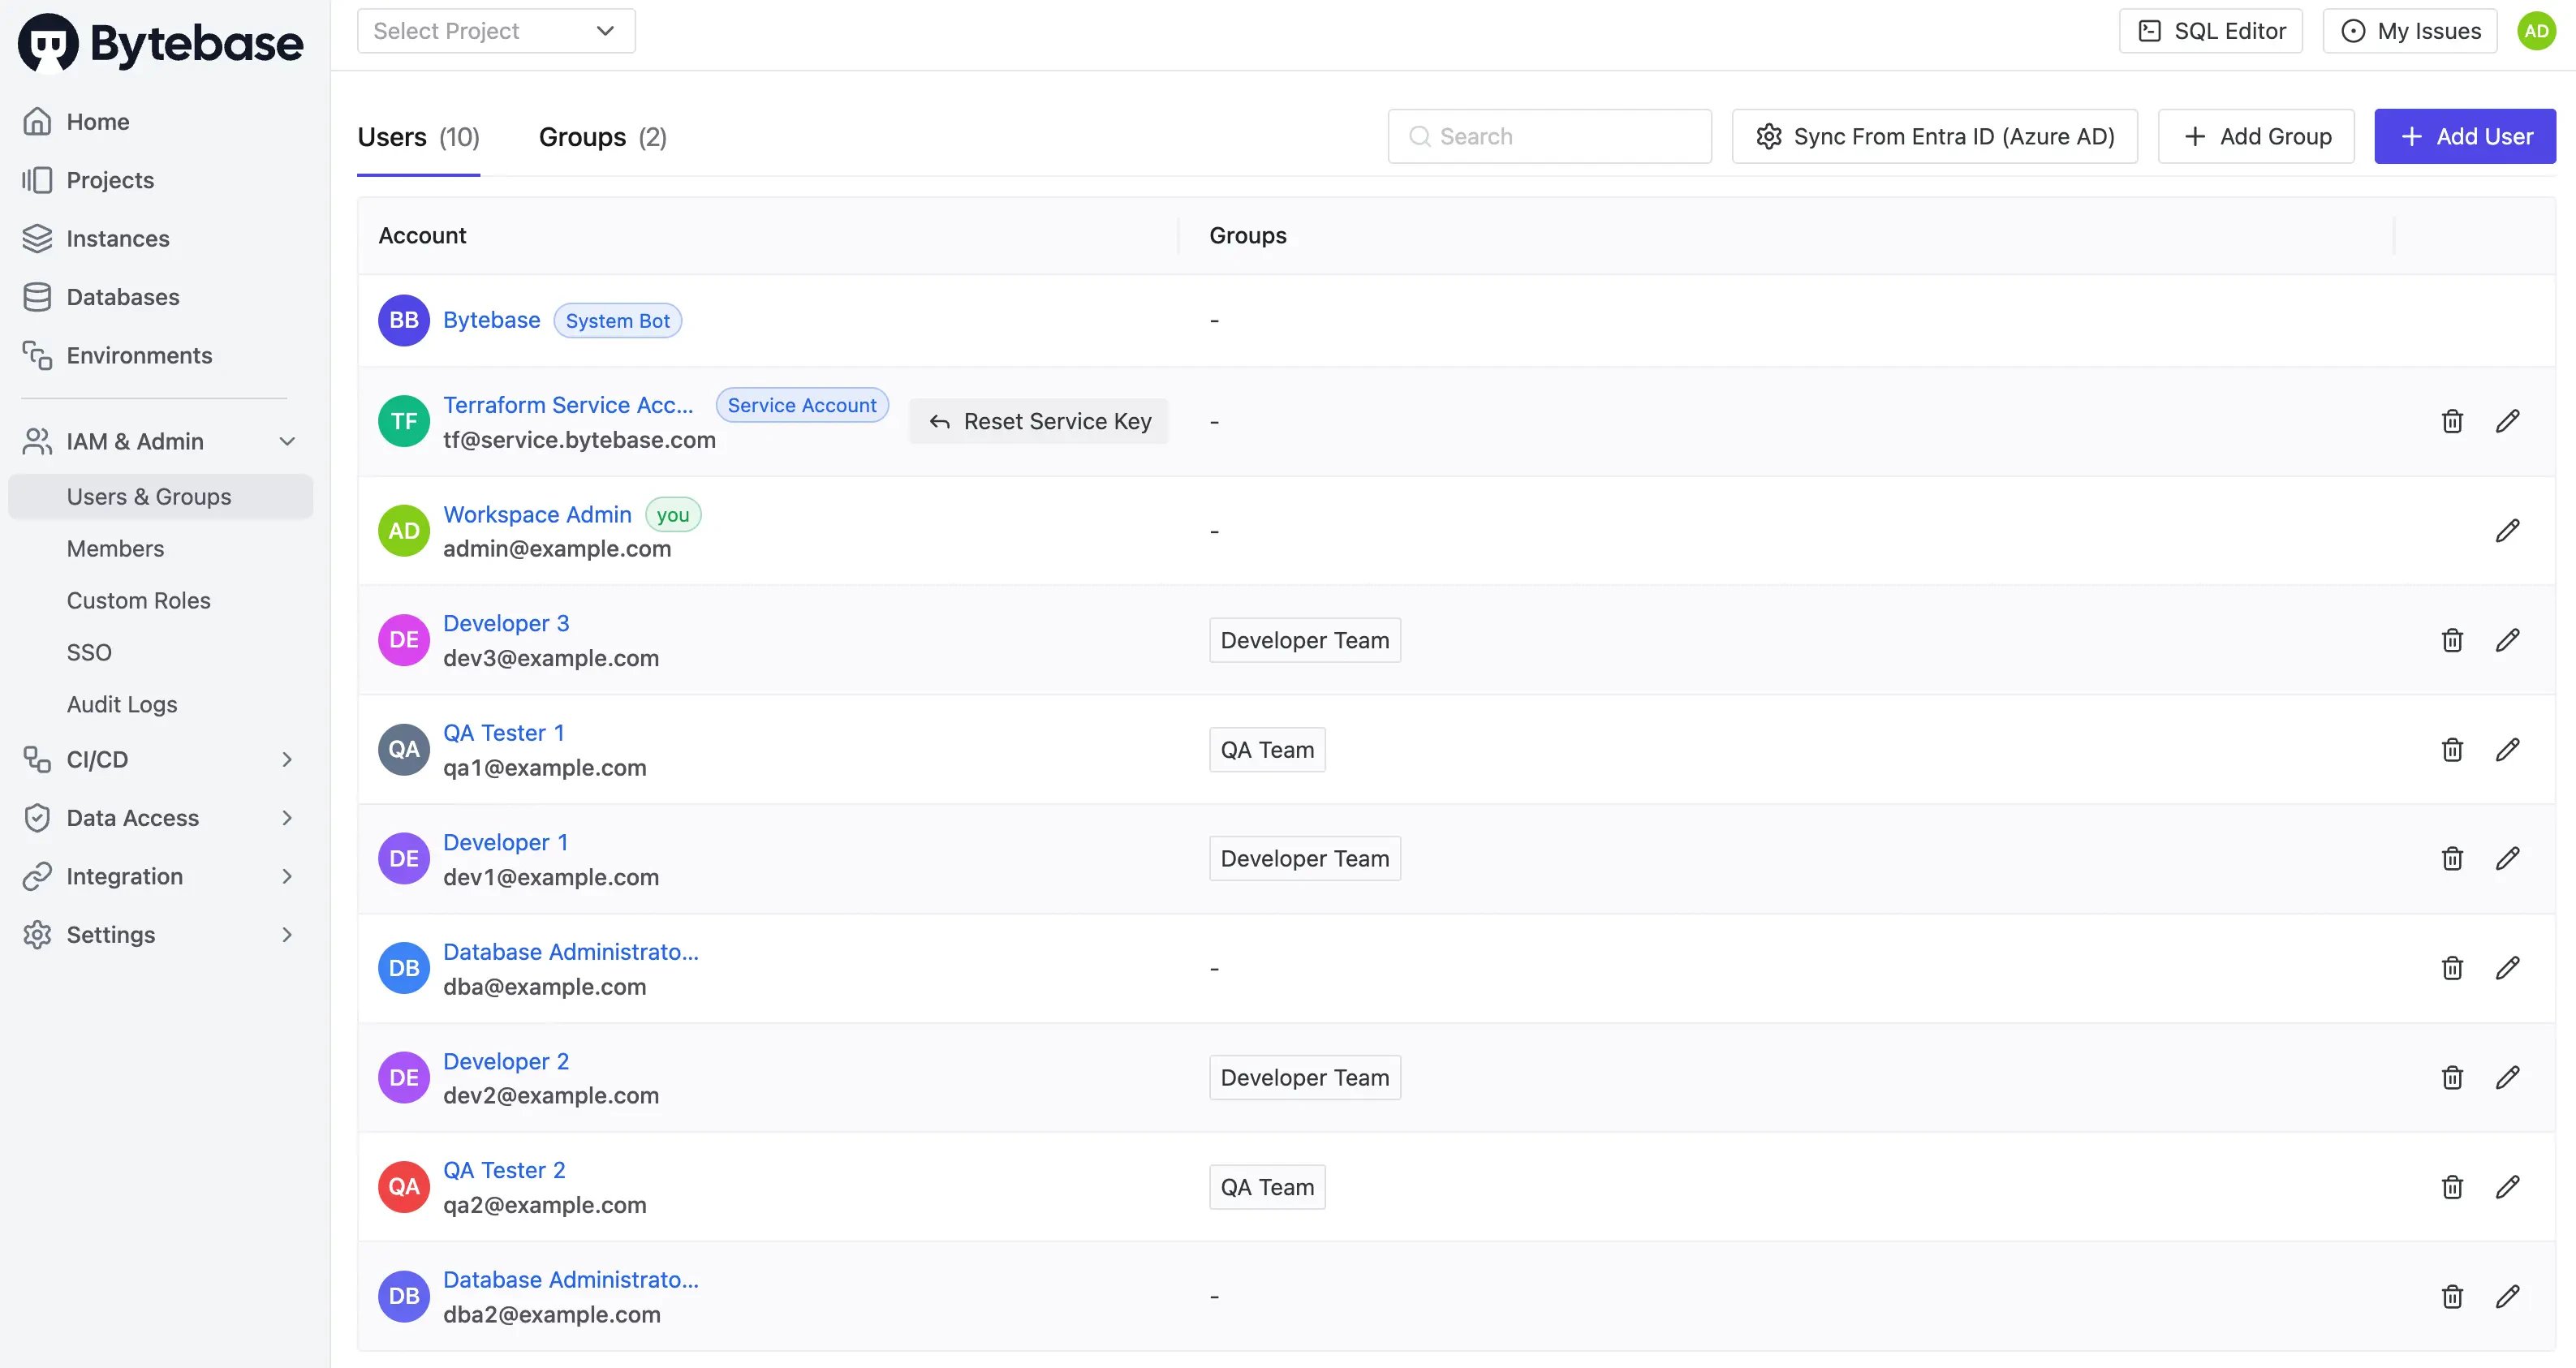Edit QA Tester 1 with the pencil icon
2576x1368 pixels.
click(x=2507, y=749)
